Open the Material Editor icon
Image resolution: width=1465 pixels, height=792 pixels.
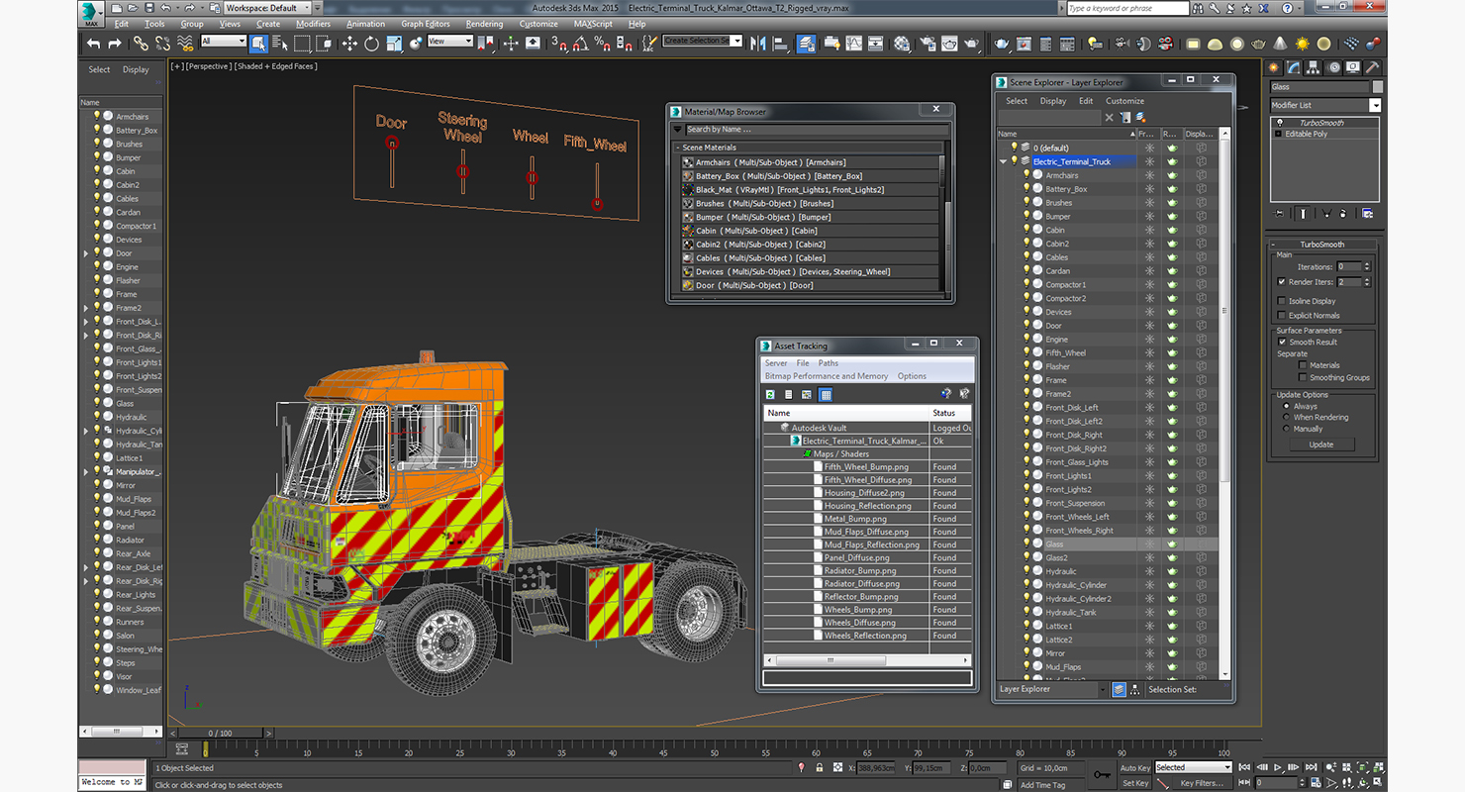tap(902, 44)
